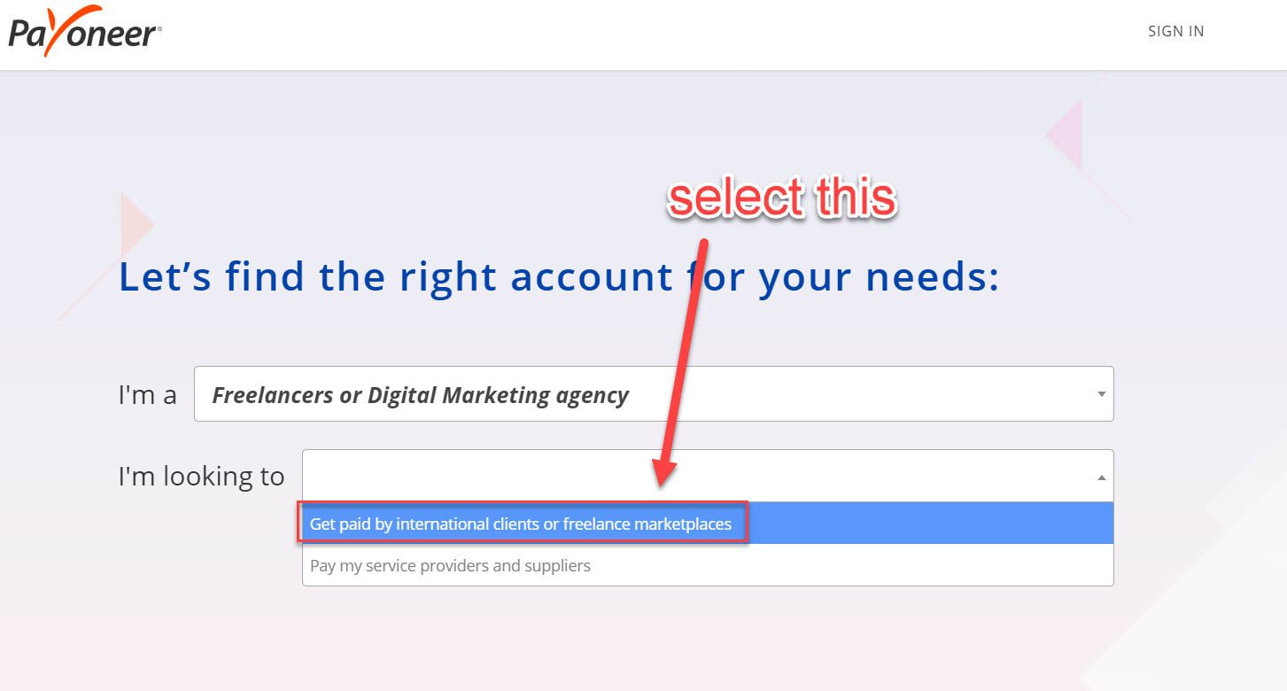The width and height of the screenshot is (1287, 691).
Task: Click the red "select this" annotation text
Action: [781, 198]
